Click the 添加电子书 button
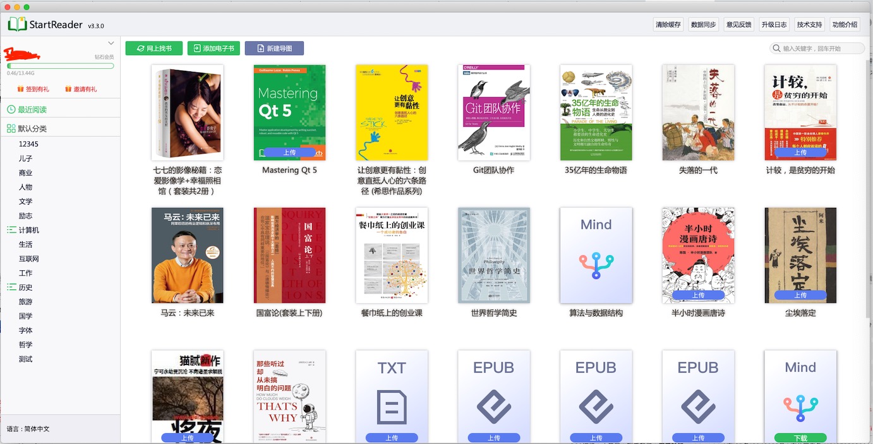Viewport: 873px width, 444px height. pos(214,48)
